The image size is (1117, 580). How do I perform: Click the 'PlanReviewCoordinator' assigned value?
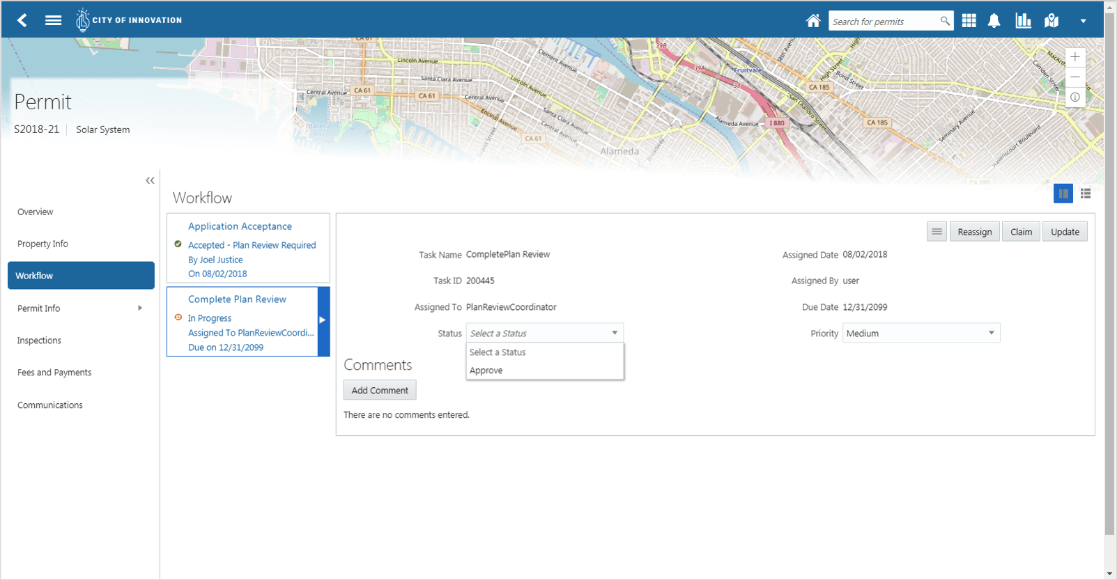coord(511,307)
